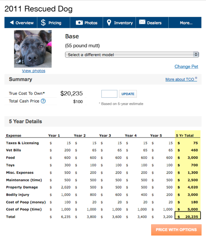Click the map pin Inventory icon

[x=109, y=23]
